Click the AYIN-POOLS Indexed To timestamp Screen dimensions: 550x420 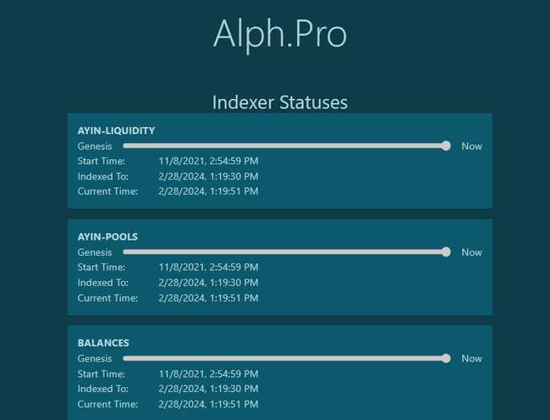(208, 282)
